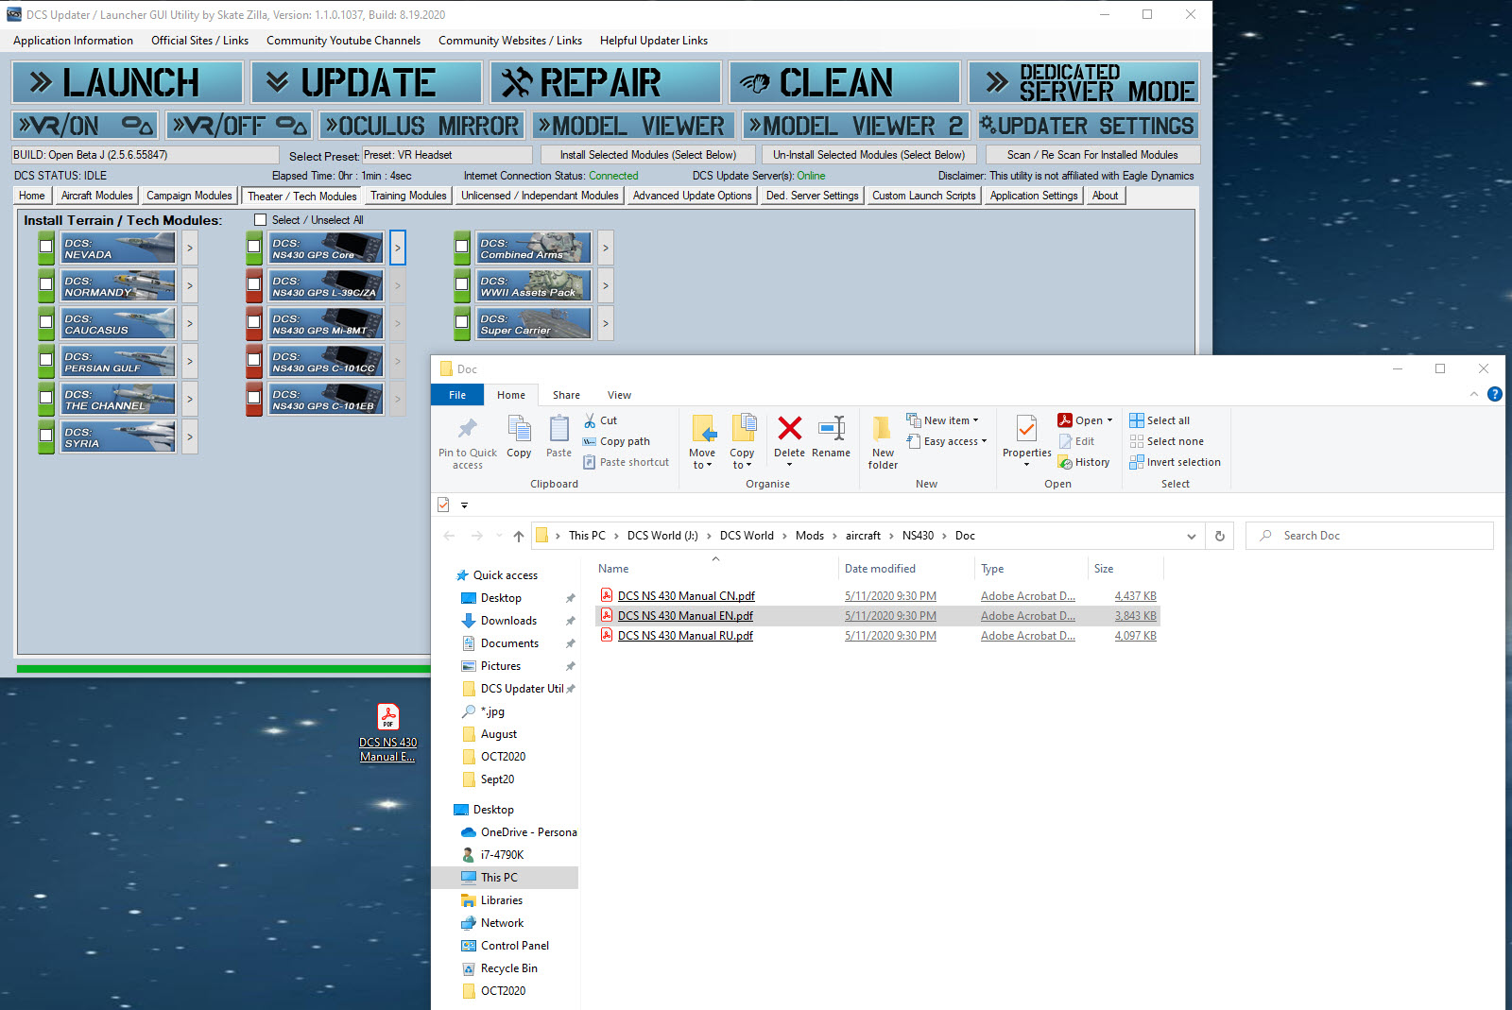Click the Paste icon in Clipboard group
Screen dimensions: 1512x1010
(x=558, y=429)
